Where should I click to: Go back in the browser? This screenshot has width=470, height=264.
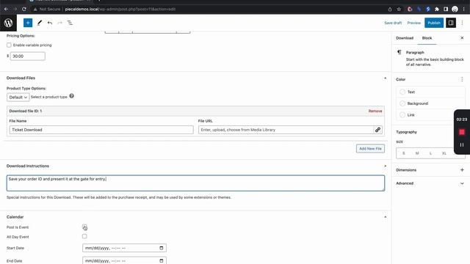(6, 9)
